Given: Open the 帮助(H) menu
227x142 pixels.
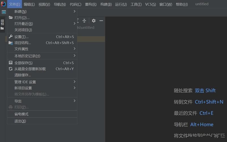Looking at the screenshot, I should [x=182, y=4].
